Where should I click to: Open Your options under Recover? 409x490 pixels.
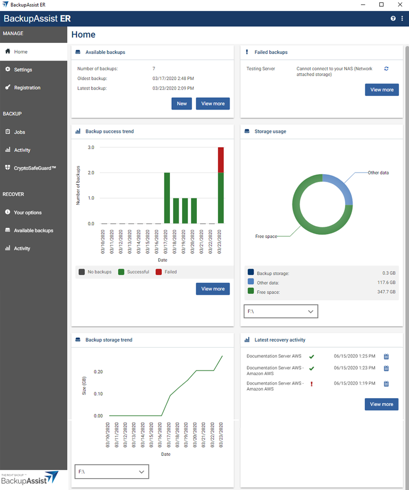(x=34, y=212)
